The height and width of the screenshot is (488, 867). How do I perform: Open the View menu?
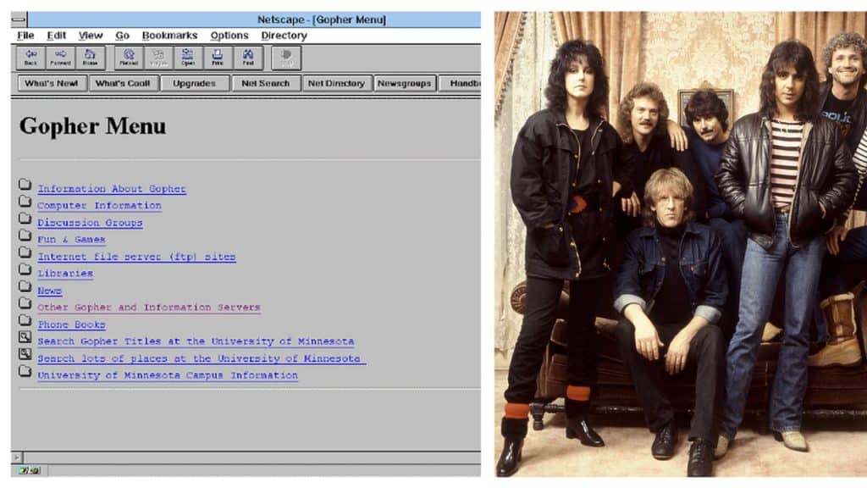coord(90,36)
